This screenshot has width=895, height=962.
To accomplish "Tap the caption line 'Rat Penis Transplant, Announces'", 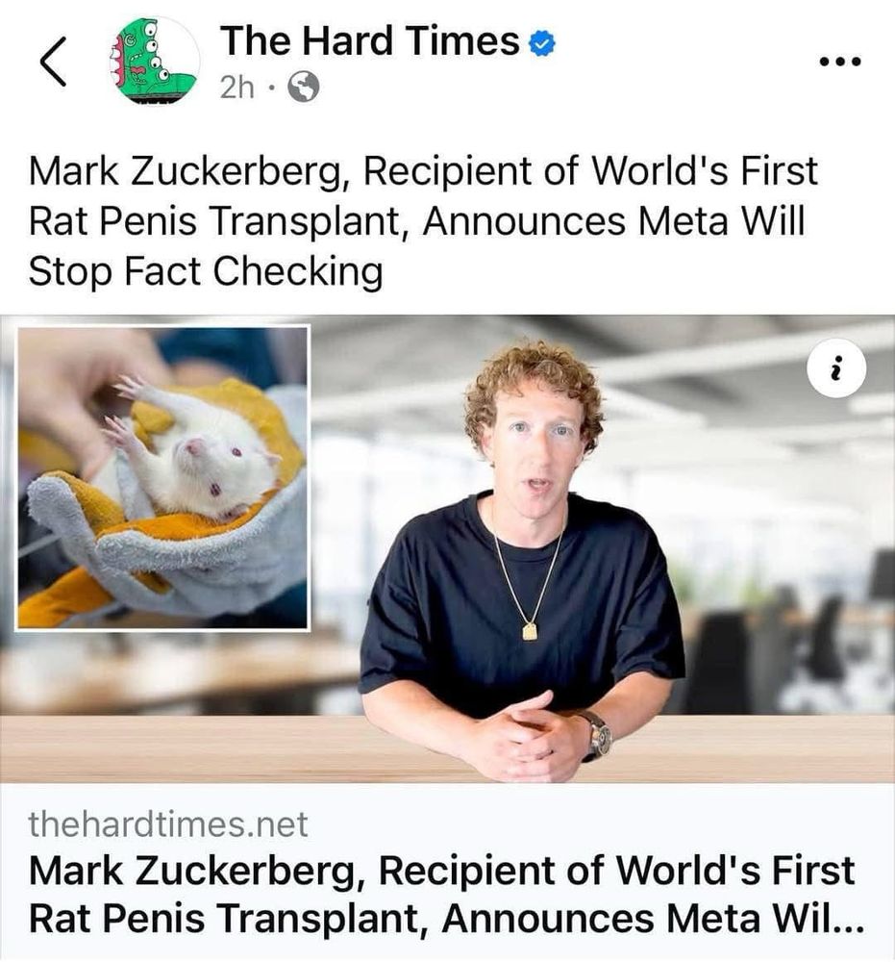I will pos(329,221).
